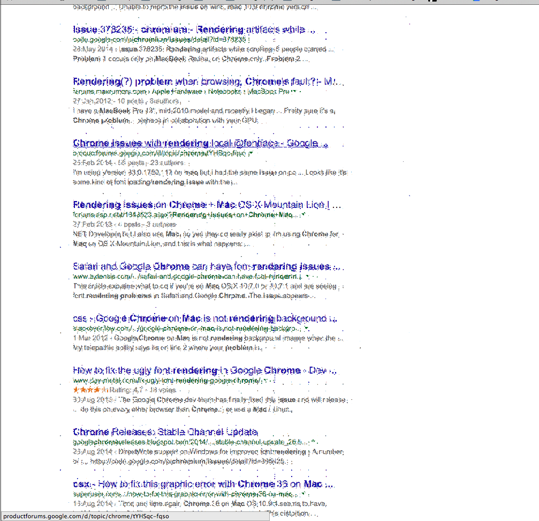Click snippet "I have a MacBook Pro 13", mid-2010 model"
Viewport: 539px width, 521px height.
pyautogui.click(x=204, y=111)
